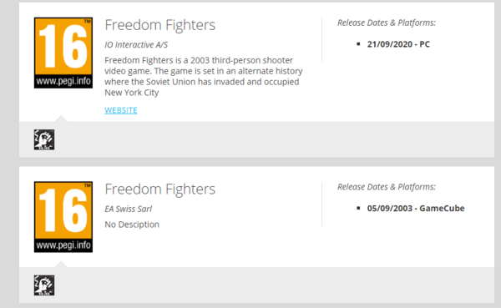501x308 pixels.
Task: Click second Release Dates & Platforms heading
Action: [x=387, y=187]
